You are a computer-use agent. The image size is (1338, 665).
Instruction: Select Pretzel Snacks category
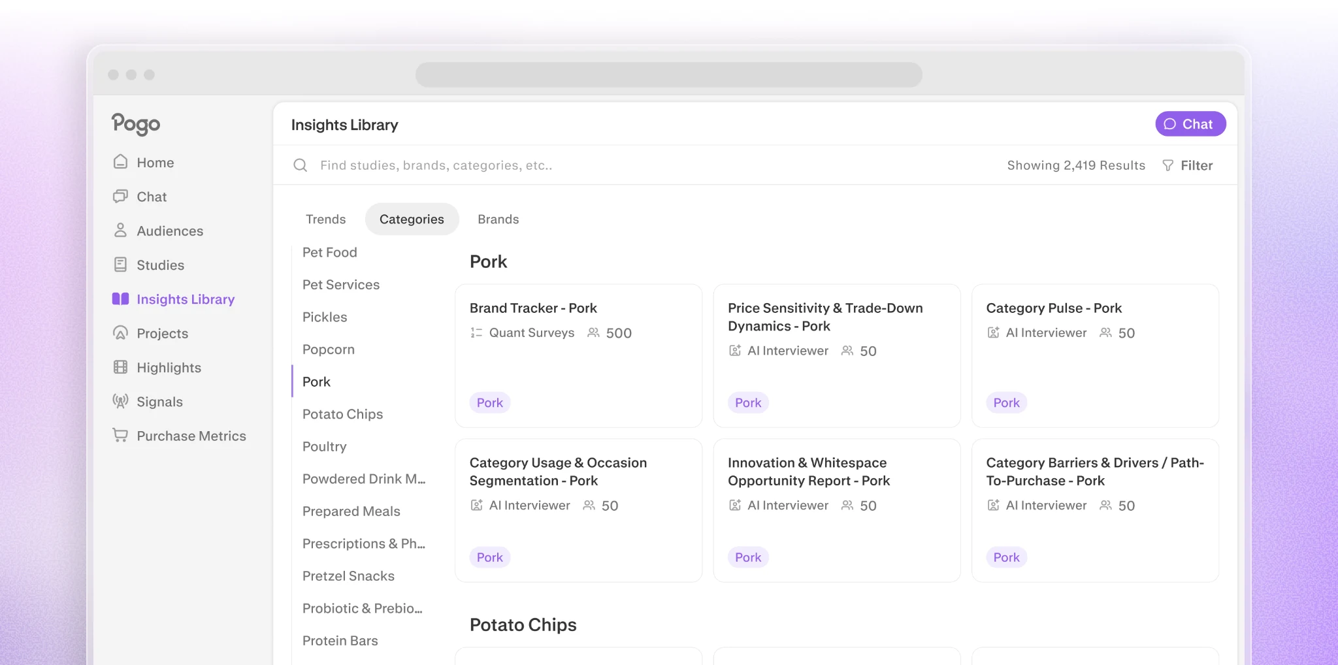[348, 576]
